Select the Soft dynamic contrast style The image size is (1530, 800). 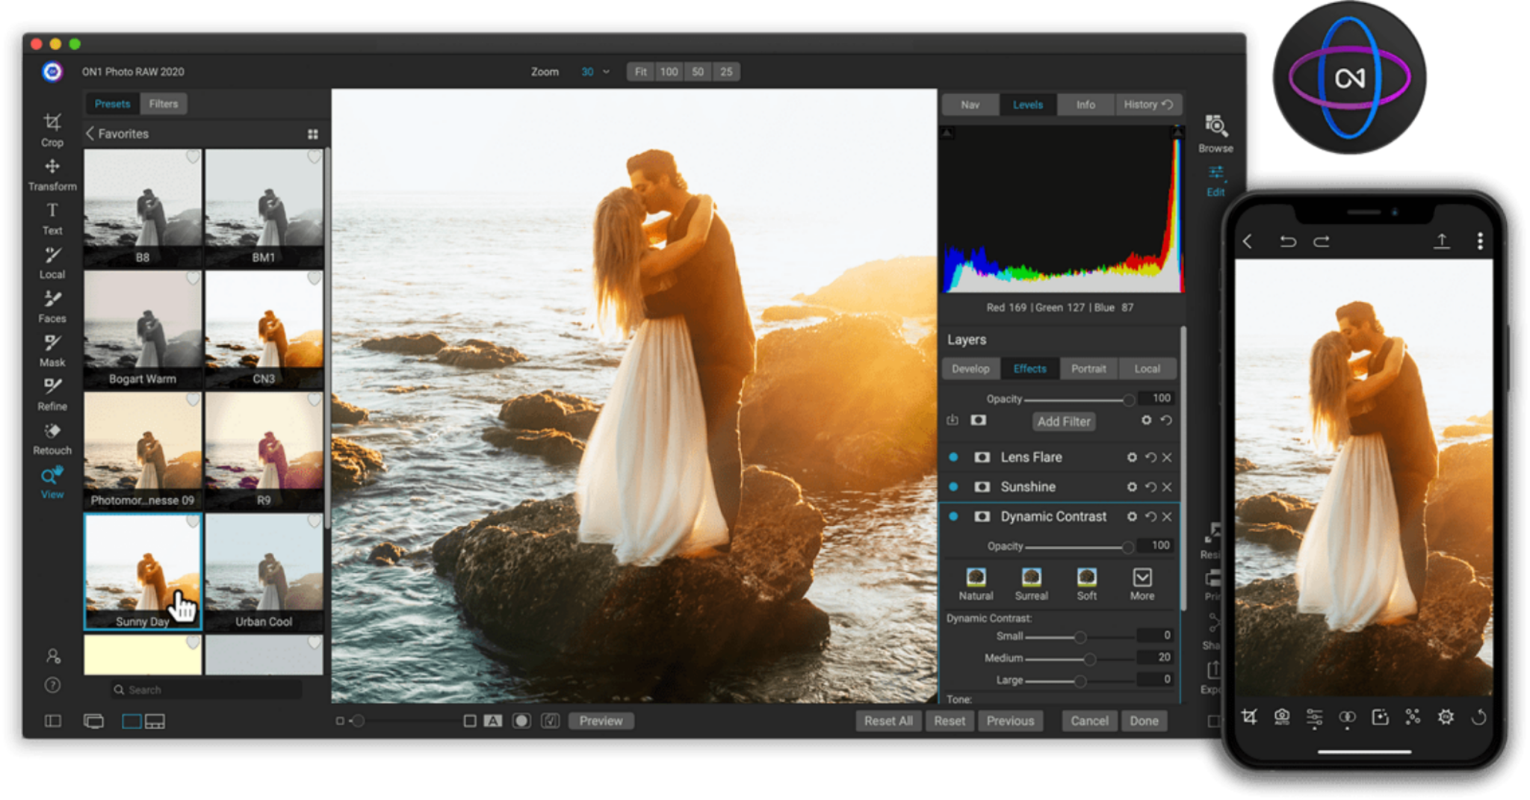click(1087, 585)
